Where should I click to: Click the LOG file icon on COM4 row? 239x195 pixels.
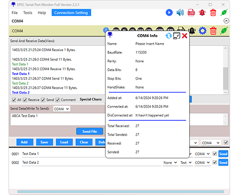pos(181,29)
